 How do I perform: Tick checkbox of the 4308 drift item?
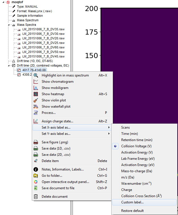point(19,75)
